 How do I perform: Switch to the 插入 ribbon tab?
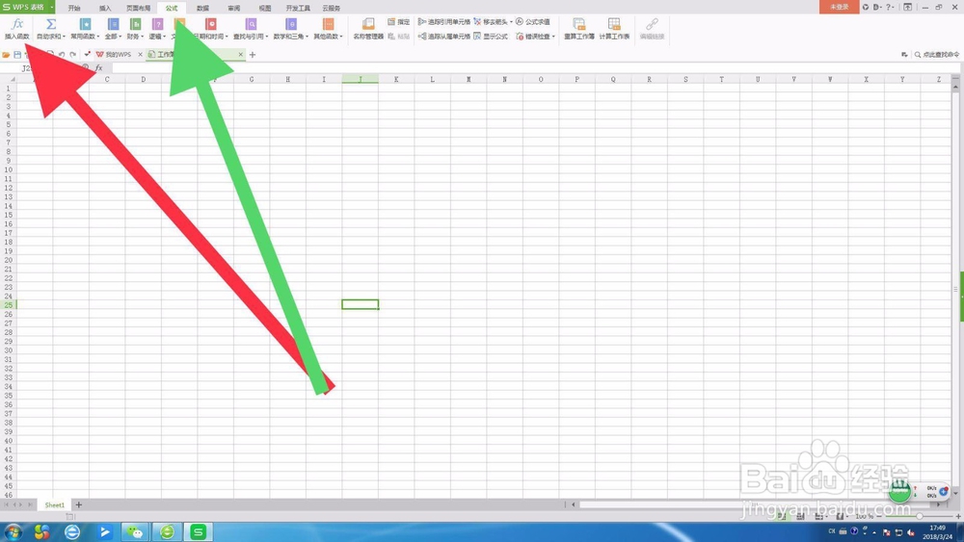[105, 8]
